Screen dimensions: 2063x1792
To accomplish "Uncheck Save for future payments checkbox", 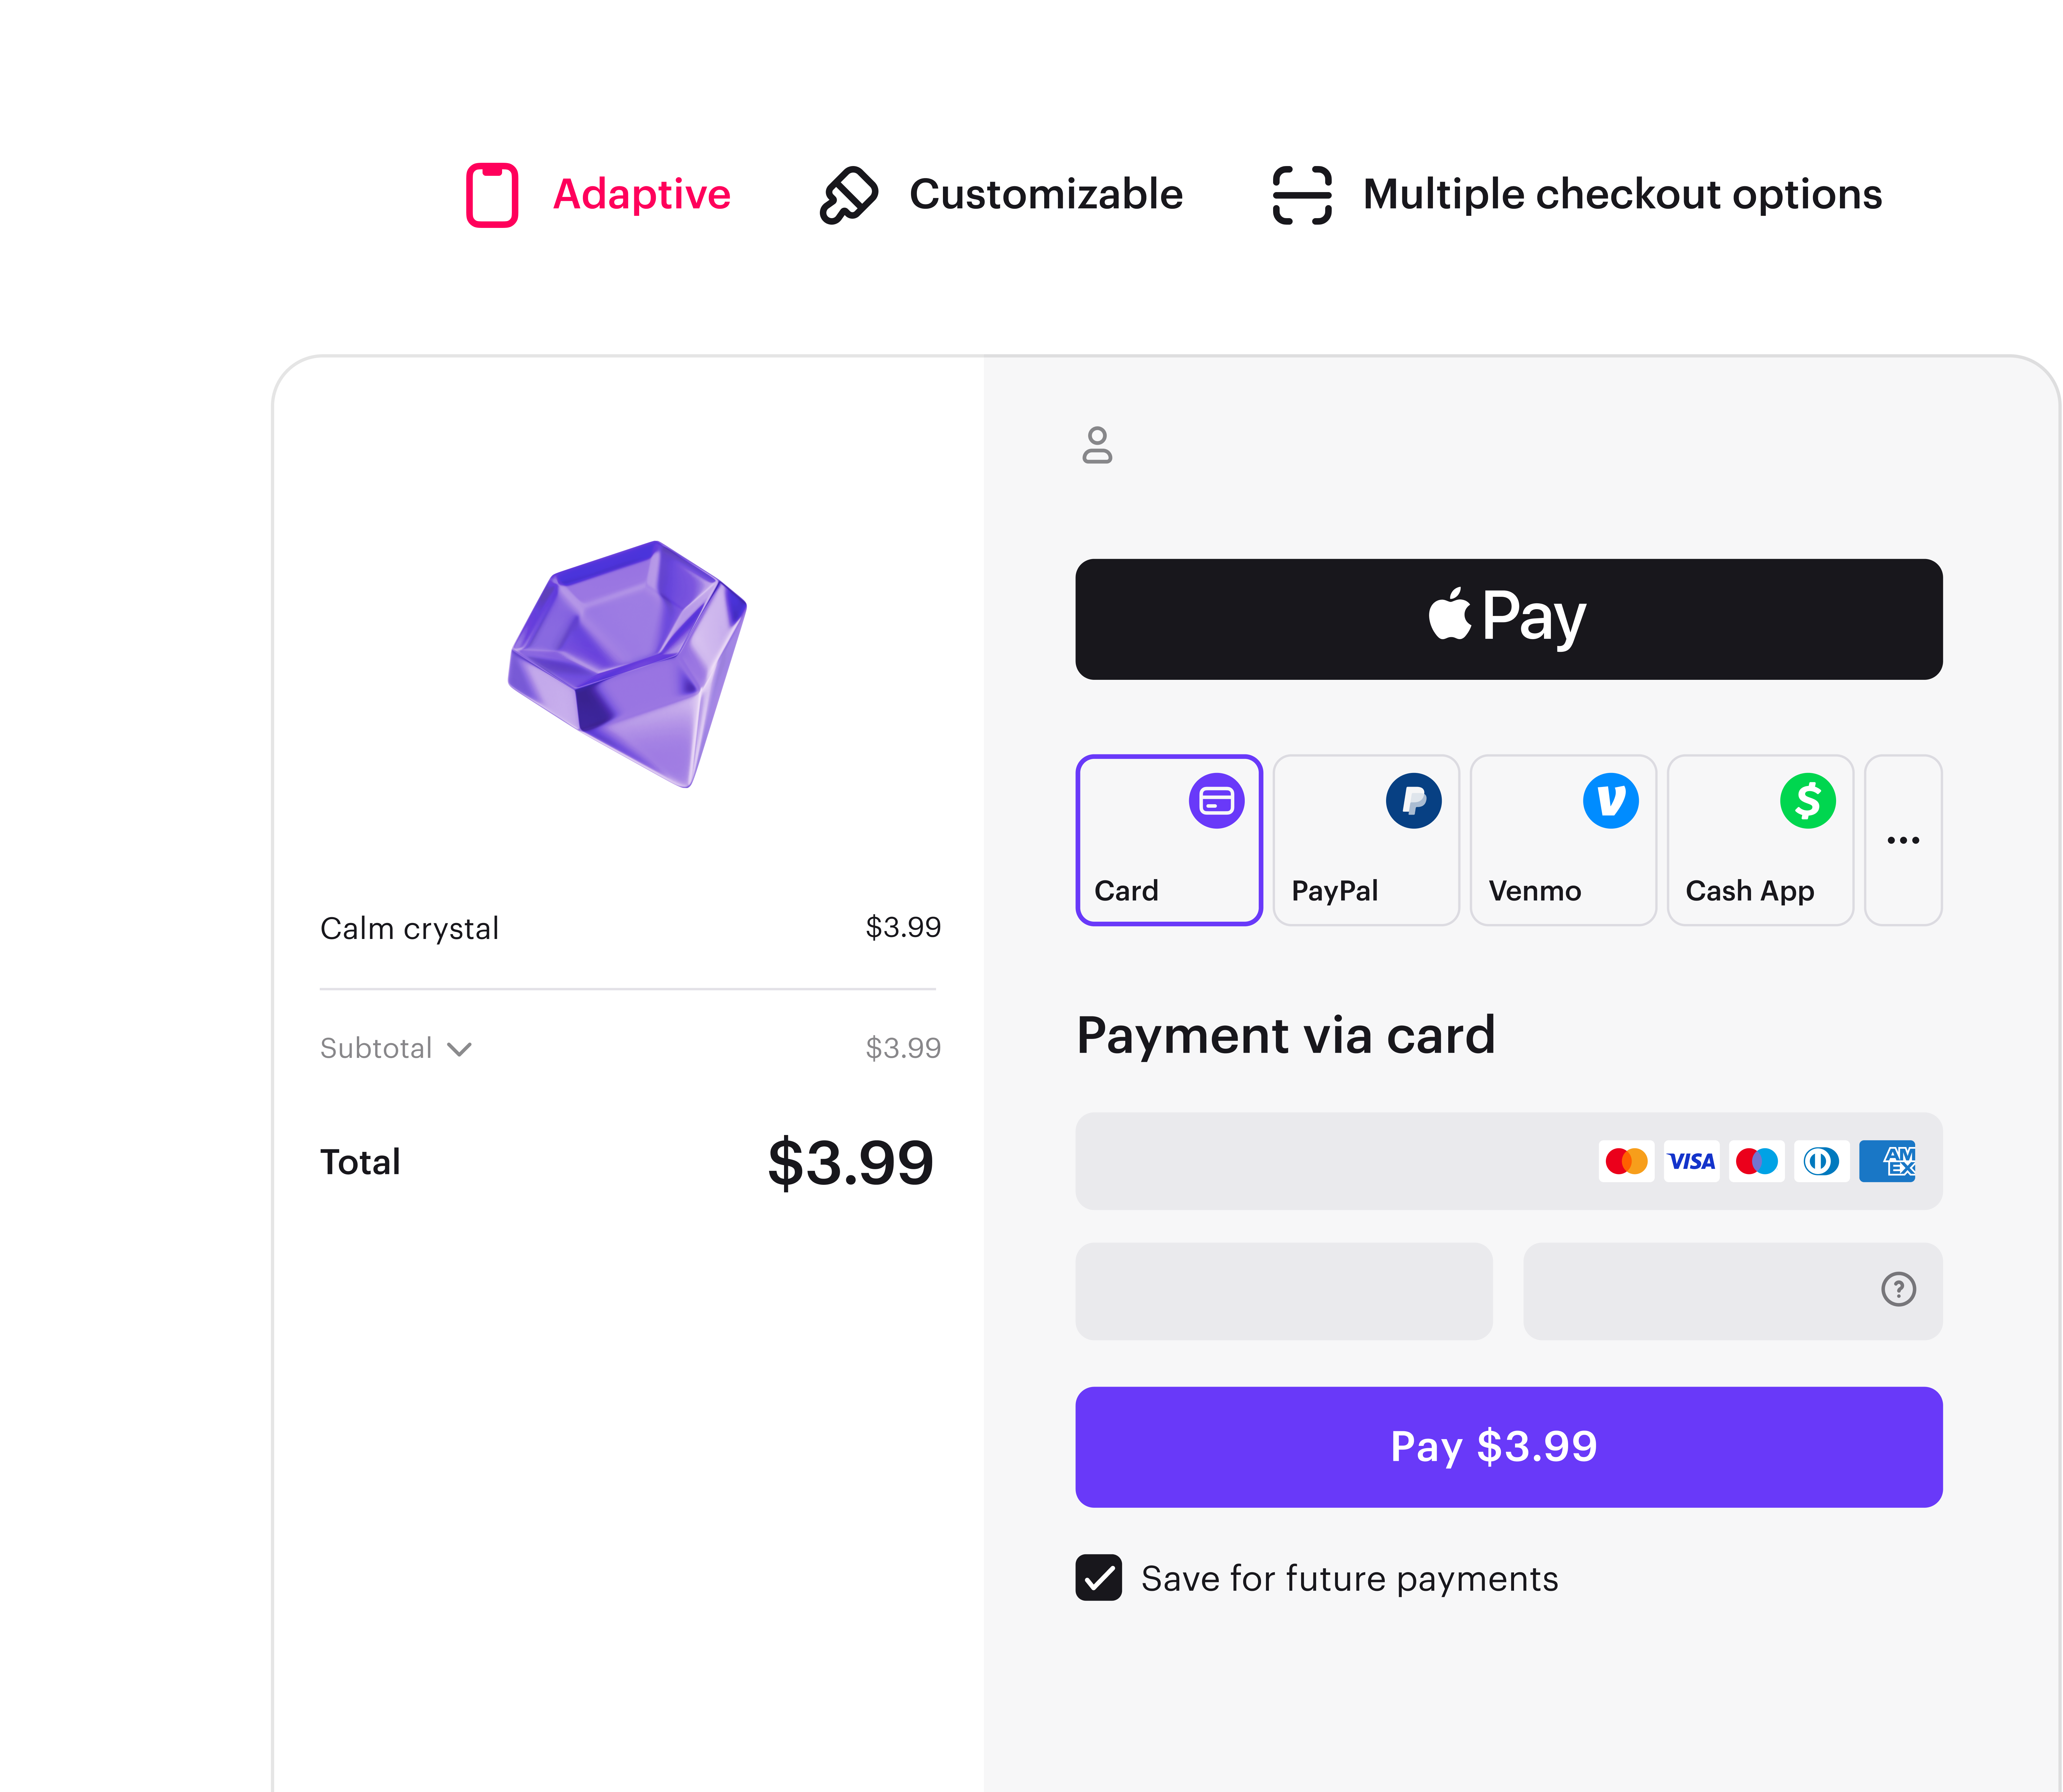I will pyautogui.click(x=1098, y=1578).
